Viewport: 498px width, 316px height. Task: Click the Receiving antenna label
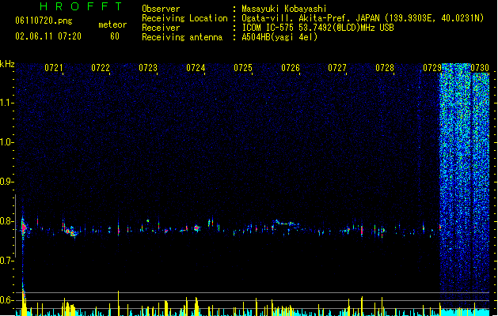point(182,37)
